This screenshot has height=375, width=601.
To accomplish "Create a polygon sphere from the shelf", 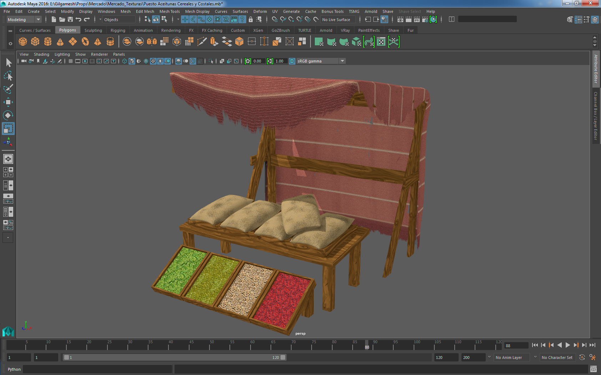I will point(23,42).
